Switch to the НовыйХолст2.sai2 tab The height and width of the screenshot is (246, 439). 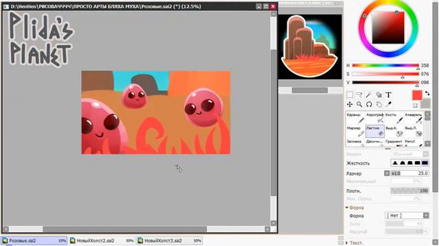(x=102, y=241)
